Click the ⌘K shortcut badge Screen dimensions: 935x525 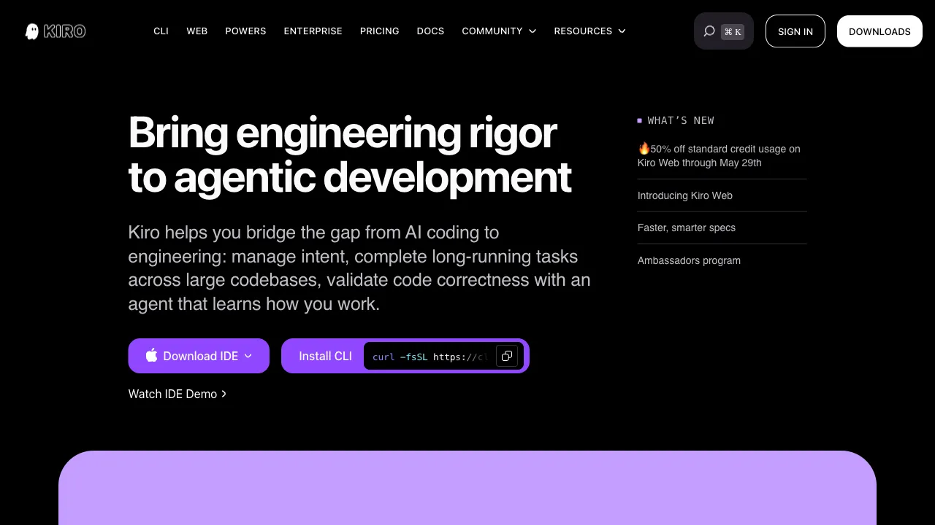coord(733,31)
